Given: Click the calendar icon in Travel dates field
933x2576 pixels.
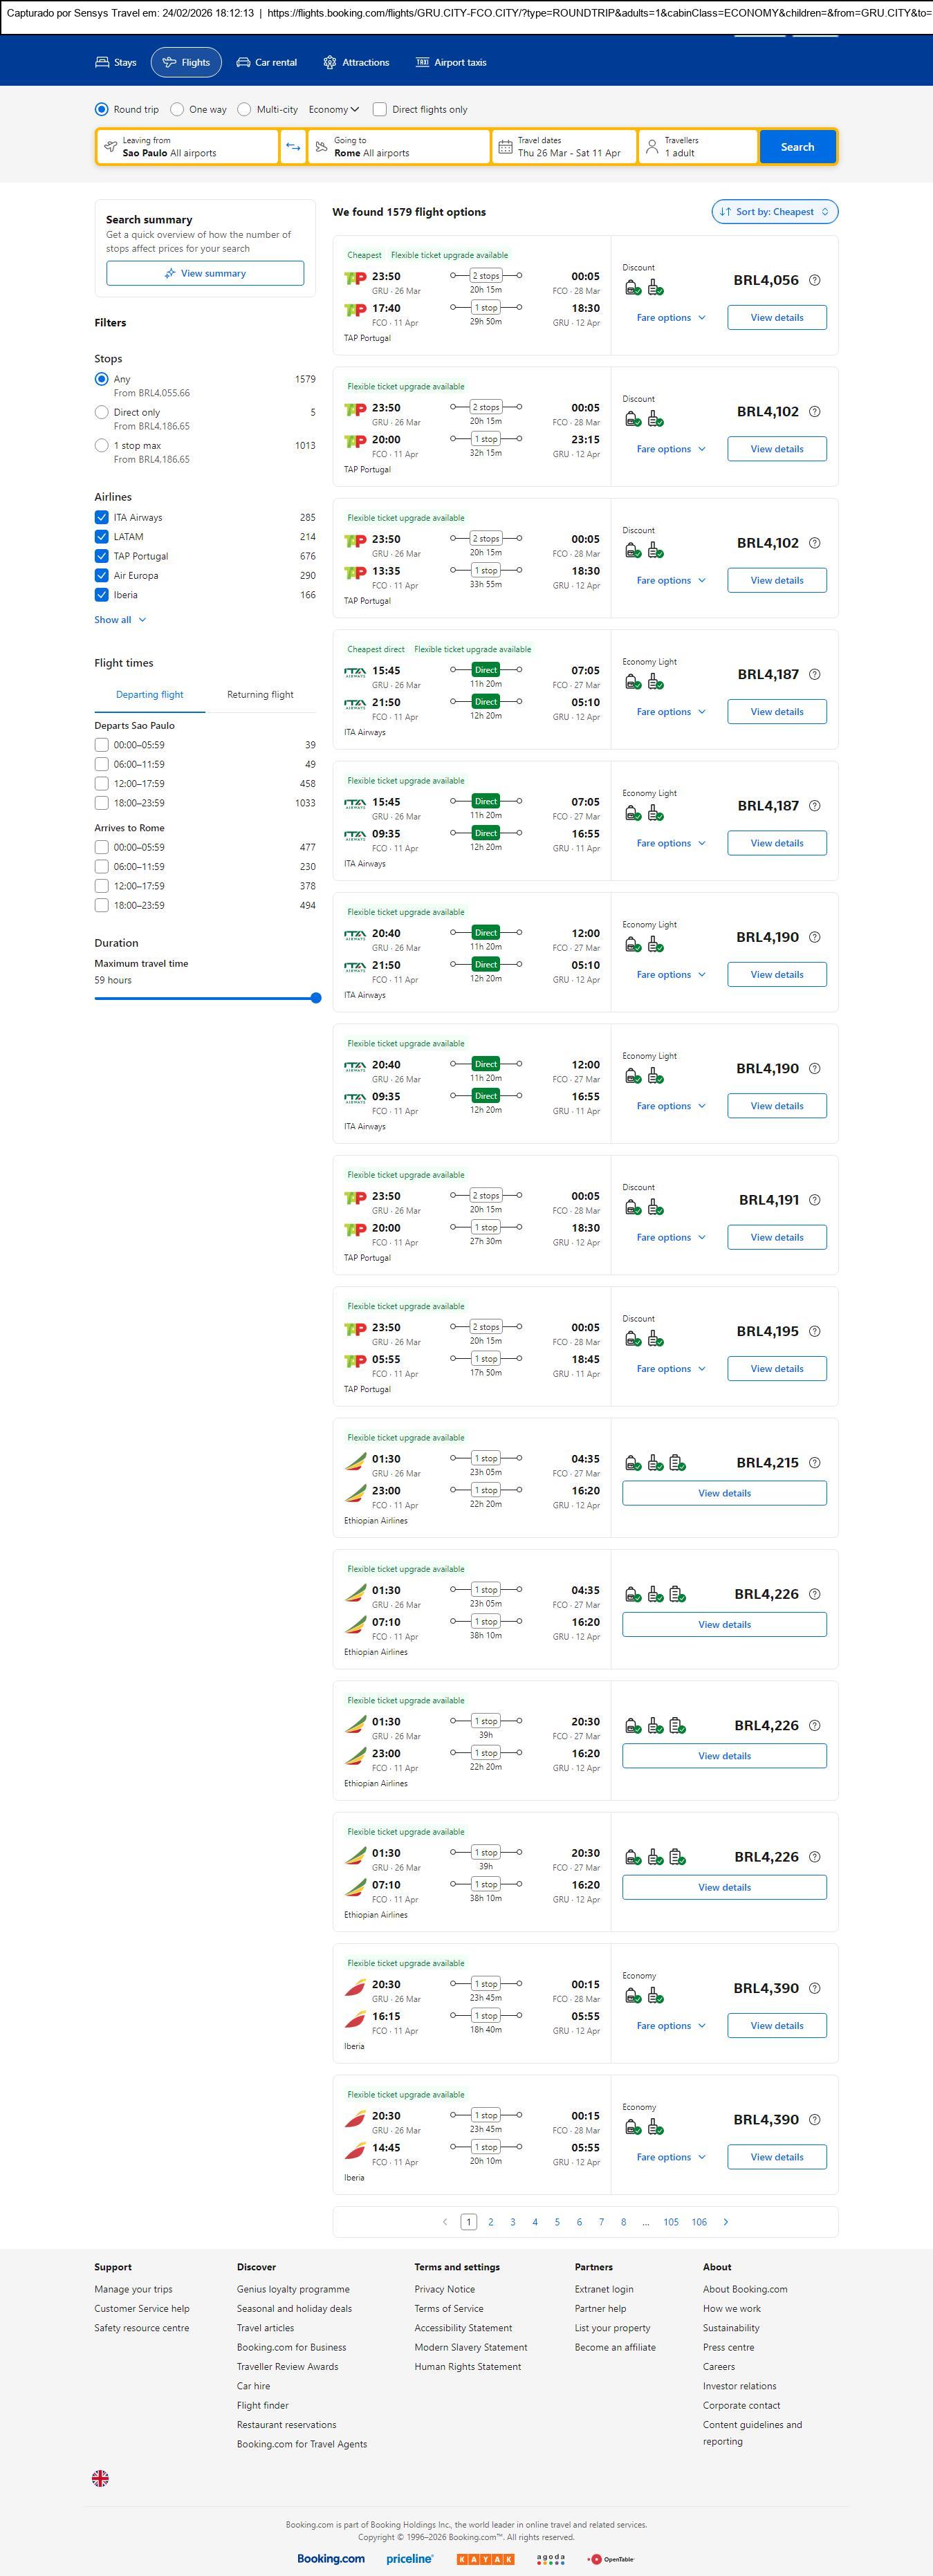Looking at the screenshot, I should (x=505, y=147).
